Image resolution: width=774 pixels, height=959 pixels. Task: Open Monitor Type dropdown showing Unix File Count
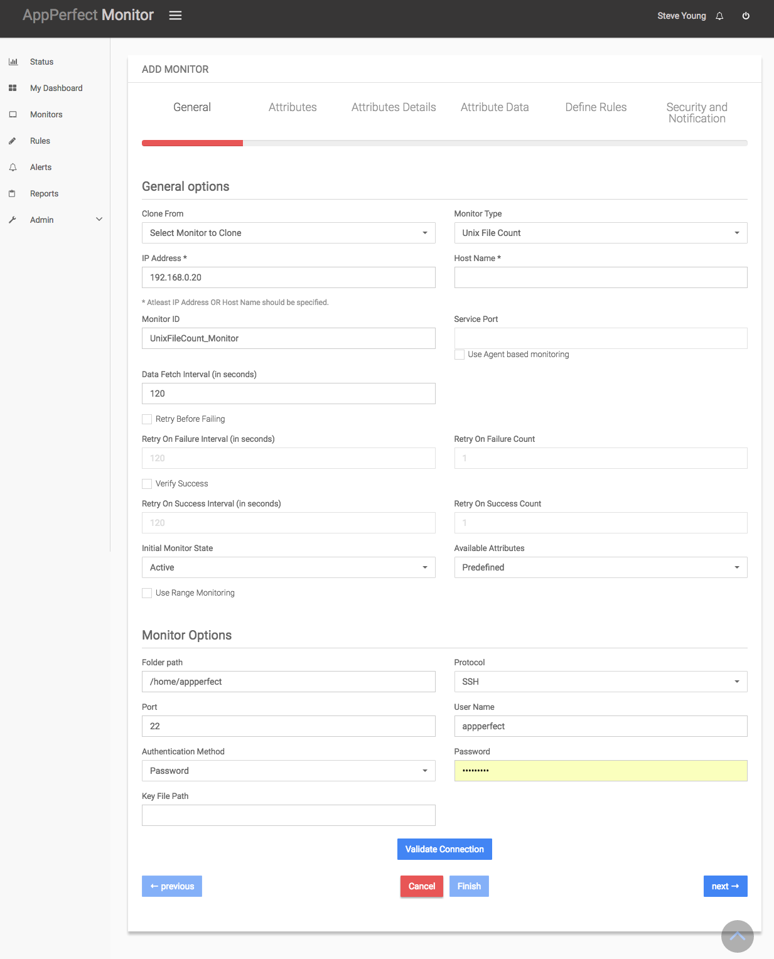pos(601,233)
